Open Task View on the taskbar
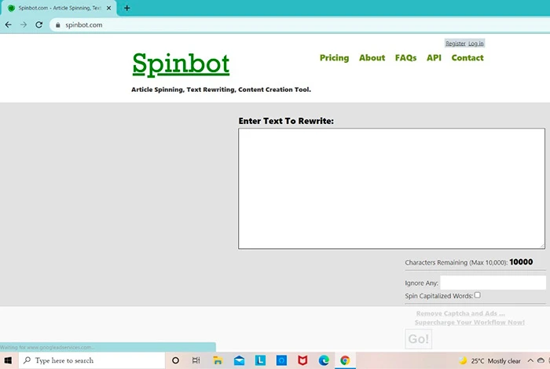This screenshot has height=369, width=550. pyautogui.click(x=196, y=360)
